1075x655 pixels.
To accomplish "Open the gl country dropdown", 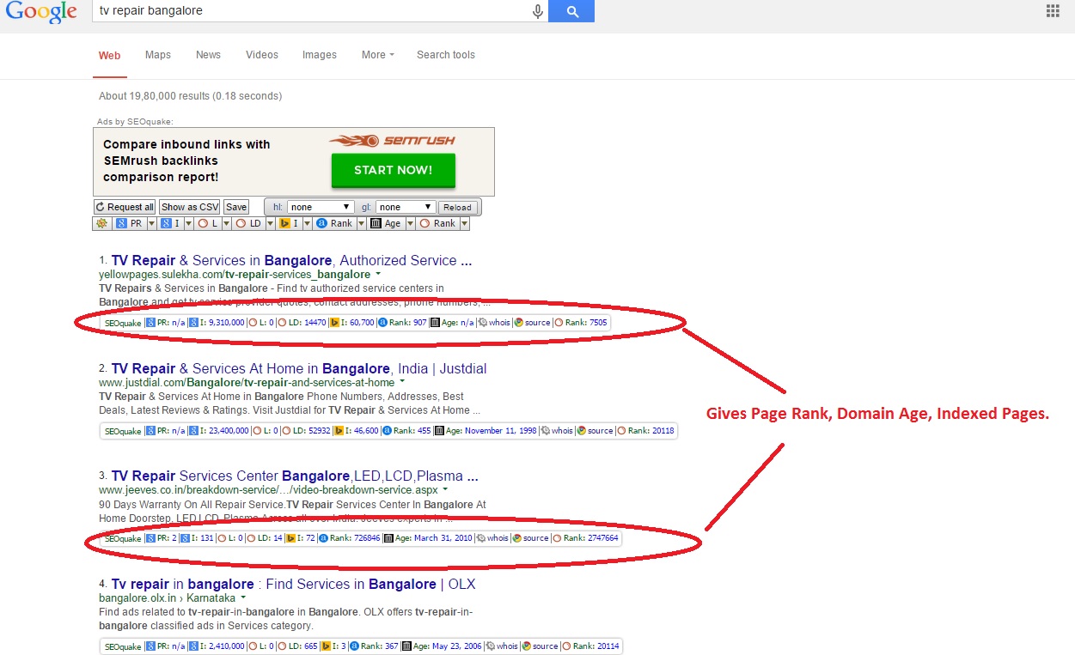I will tap(406, 207).
